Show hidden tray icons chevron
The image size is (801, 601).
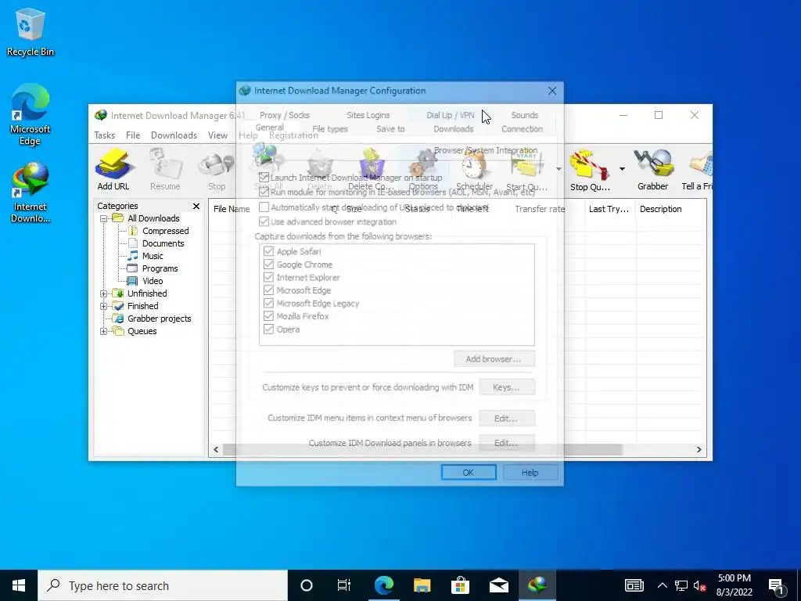click(x=662, y=585)
